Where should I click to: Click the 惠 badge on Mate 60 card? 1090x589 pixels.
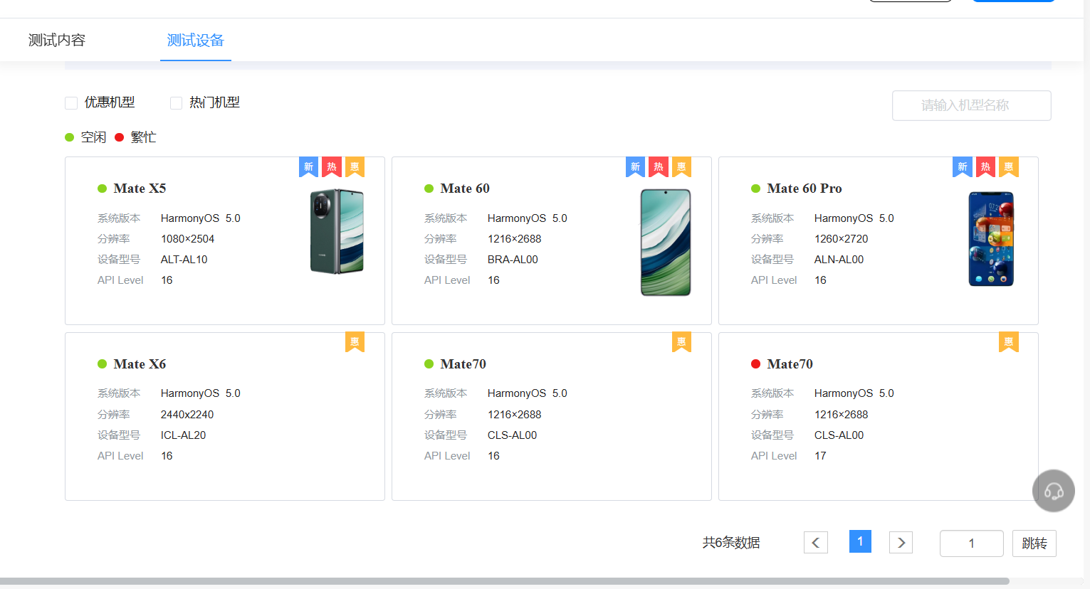click(x=681, y=167)
